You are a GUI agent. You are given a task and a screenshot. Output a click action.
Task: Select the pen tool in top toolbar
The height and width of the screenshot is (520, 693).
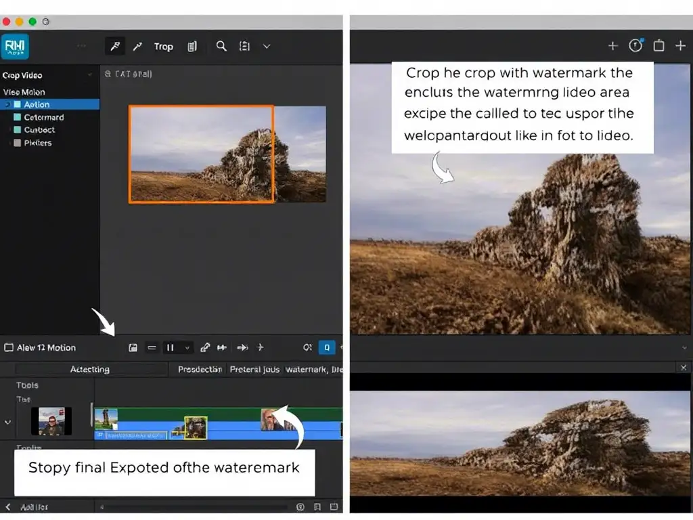point(137,46)
